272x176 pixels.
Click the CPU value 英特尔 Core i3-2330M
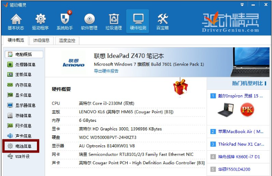(106, 103)
